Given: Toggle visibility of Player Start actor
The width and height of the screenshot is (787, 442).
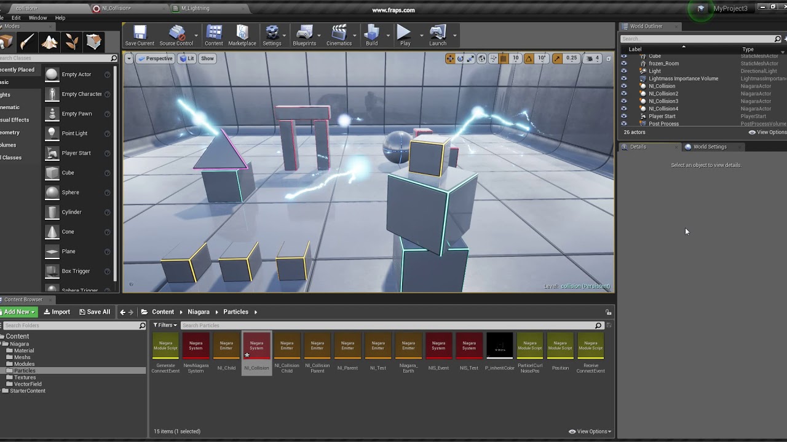Looking at the screenshot, I should click(x=624, y=116).
